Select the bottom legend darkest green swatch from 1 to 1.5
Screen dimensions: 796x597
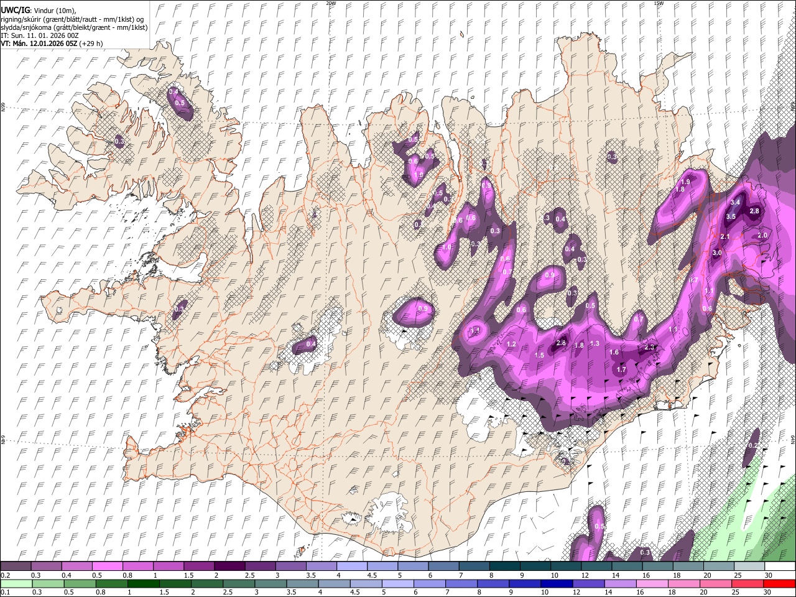[143, 583]
